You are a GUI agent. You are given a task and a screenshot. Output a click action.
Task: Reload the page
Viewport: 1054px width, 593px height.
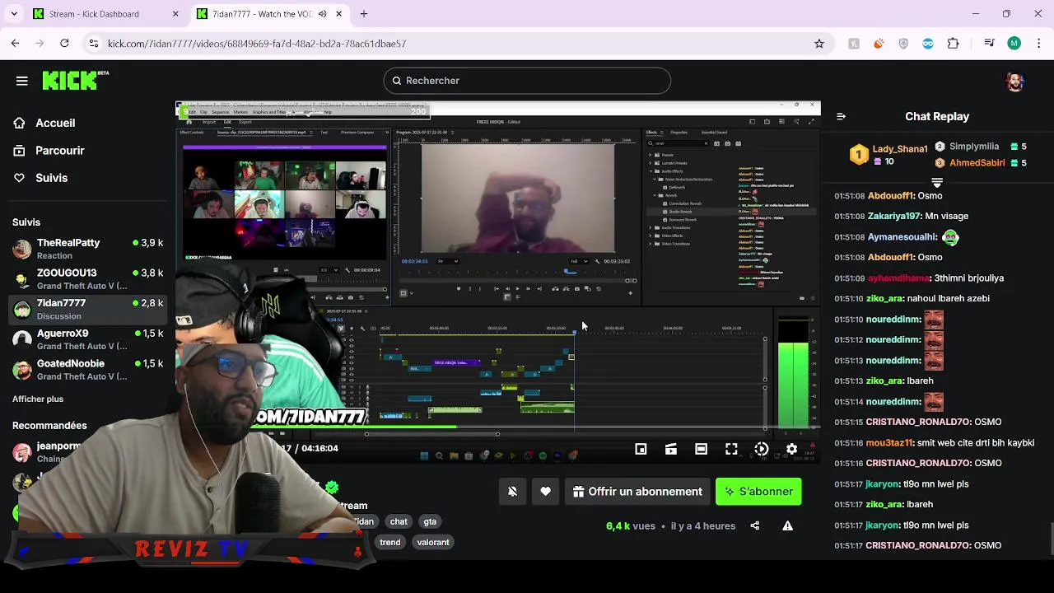pyautogui.click(x=64, y=44)
